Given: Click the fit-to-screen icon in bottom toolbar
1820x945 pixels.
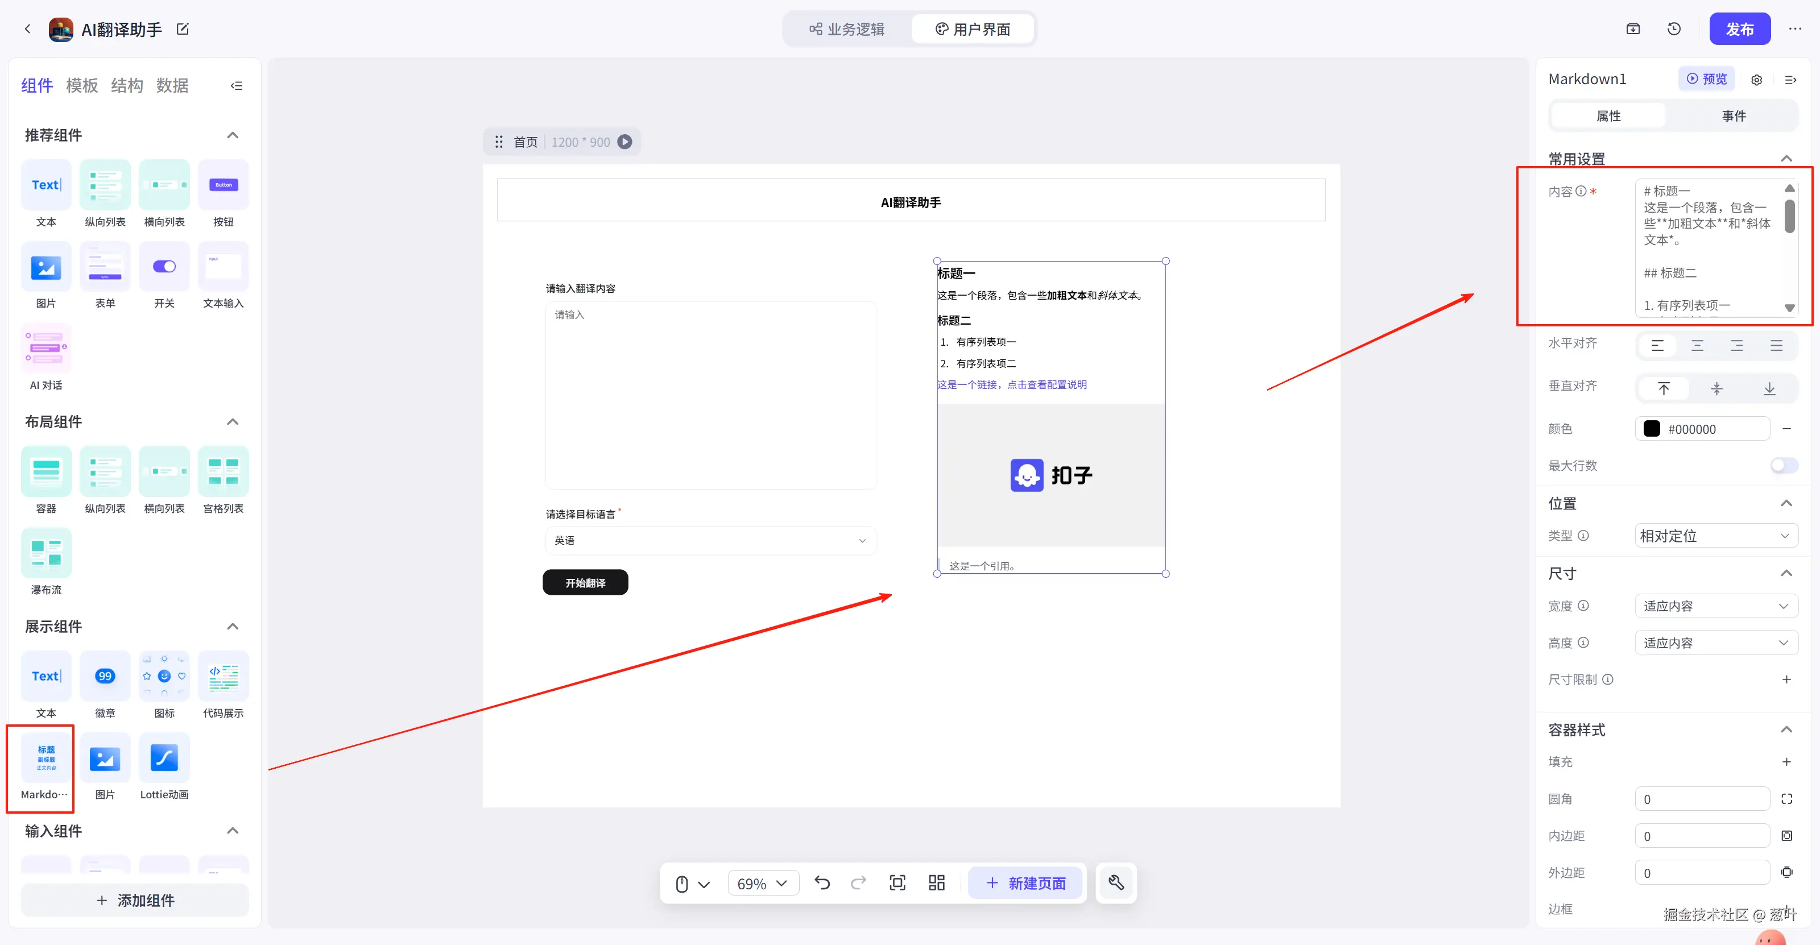Looking at the screenshot, I should pyautogui.click(x=897, y=883).
